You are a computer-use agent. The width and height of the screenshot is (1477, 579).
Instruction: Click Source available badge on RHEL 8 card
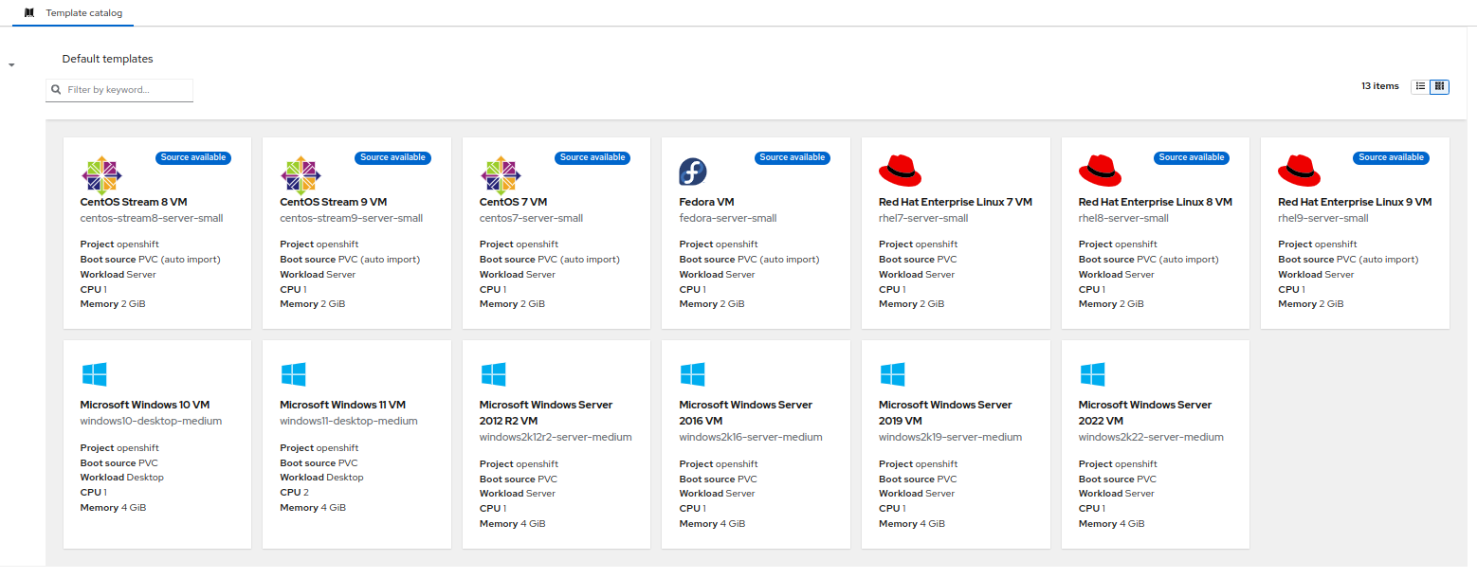click(x=1192, y=157)
